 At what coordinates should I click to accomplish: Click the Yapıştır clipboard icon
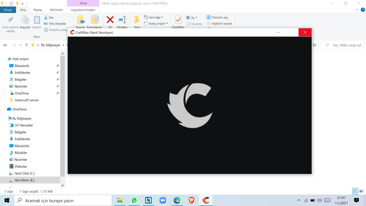(37, 20)
